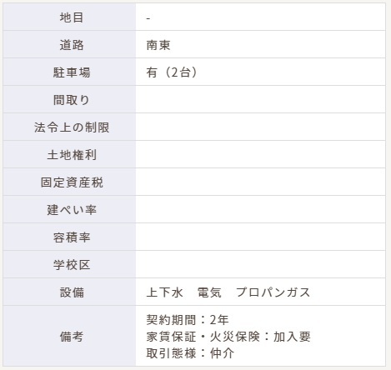Click the プロパンガス equipment text

tap(273, 292)
